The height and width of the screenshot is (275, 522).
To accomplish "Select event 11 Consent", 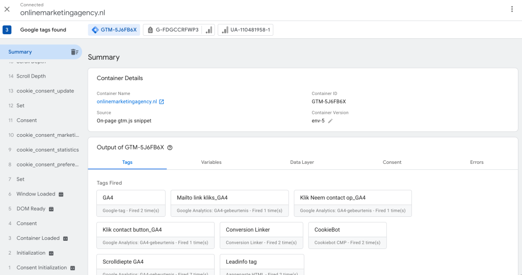I will 41,120.
